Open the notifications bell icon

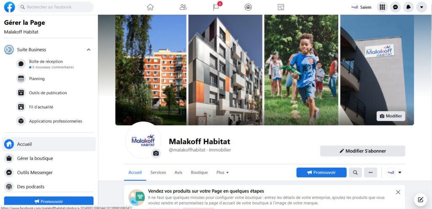408,7
